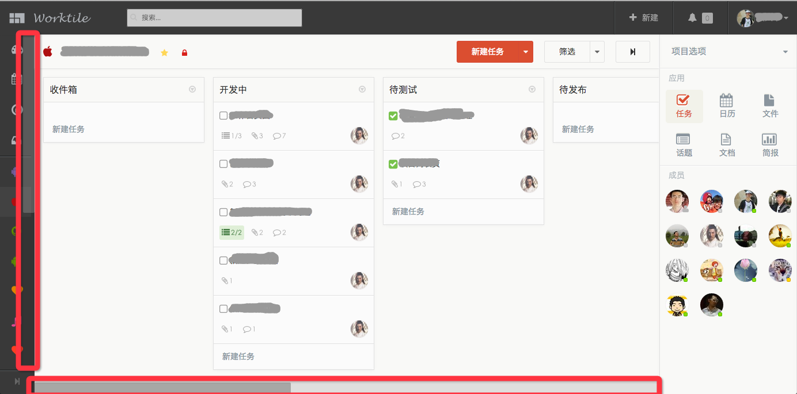Click the member avatar with pink balloon
797x394 pixels.
(x=746, y=270)
